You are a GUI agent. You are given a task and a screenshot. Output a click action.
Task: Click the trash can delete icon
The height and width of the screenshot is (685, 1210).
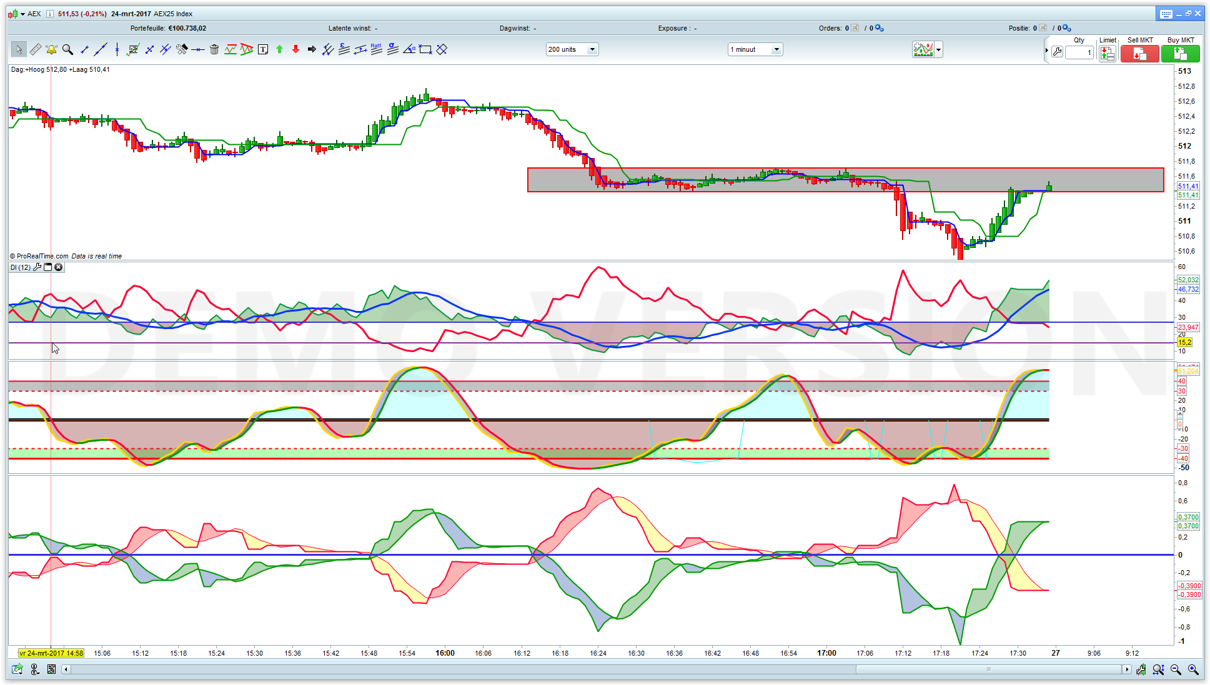(214, 49)
